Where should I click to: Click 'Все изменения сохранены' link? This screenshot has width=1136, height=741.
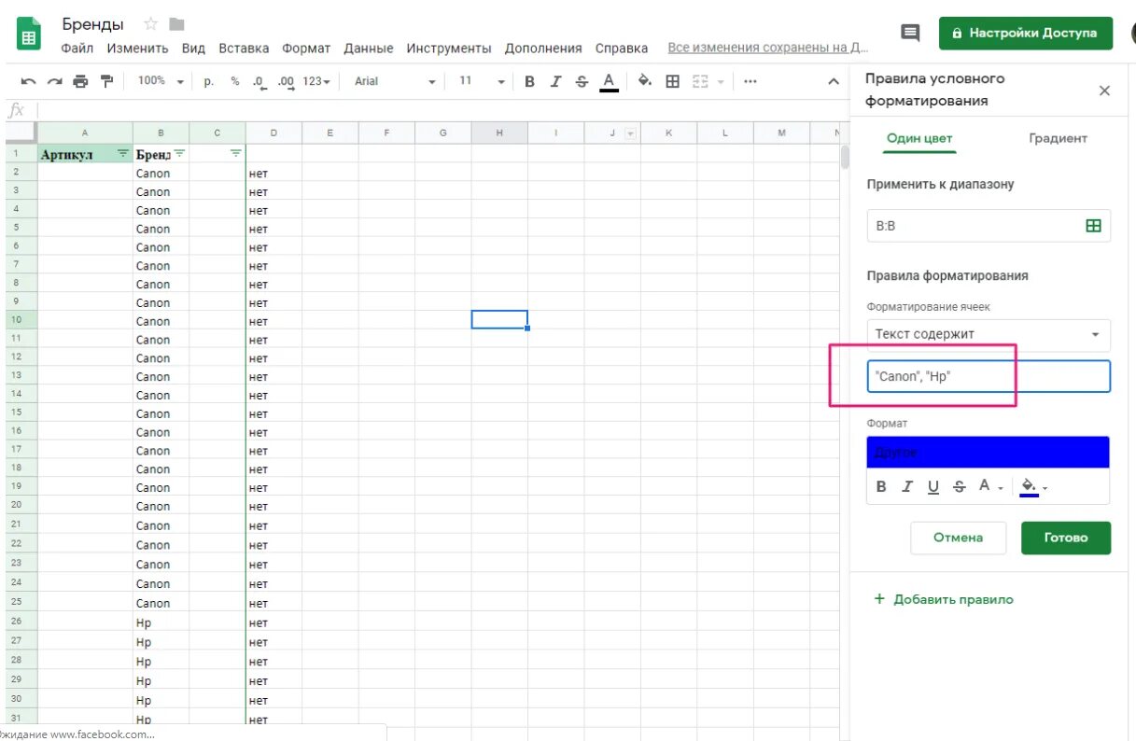tap(768, 48)
